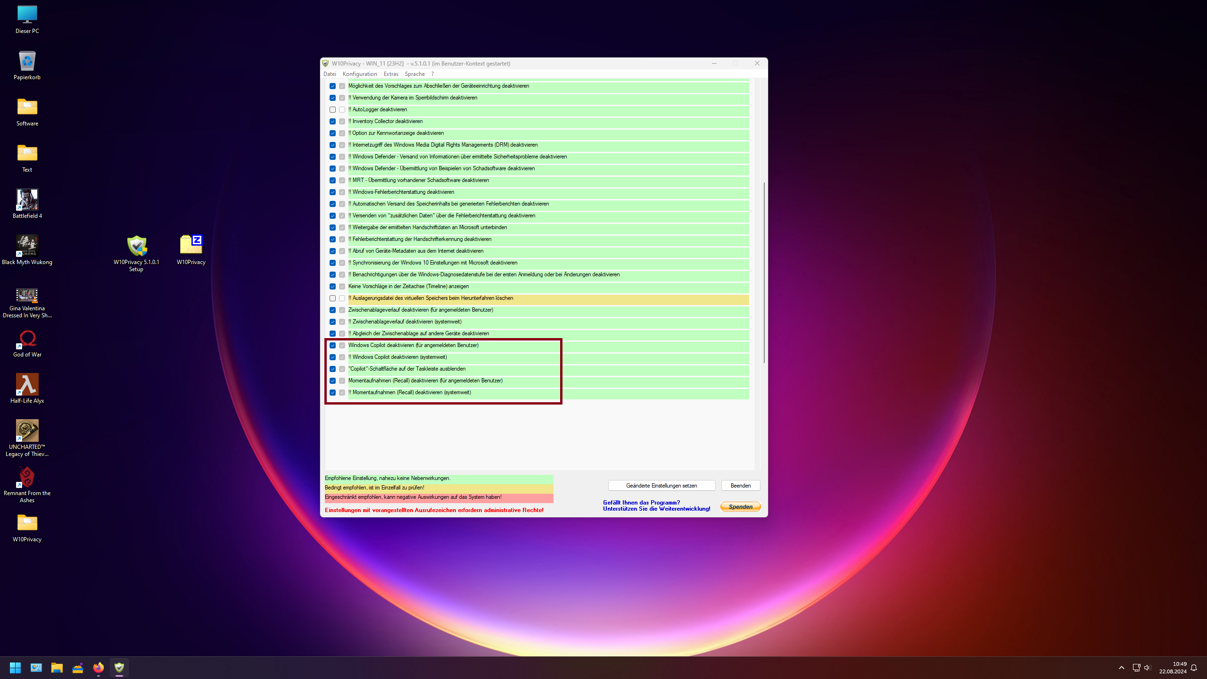Start Half-Life Alyx from the desktop
The width and height of the screenshot is (1207, 679).
point(27,384)
